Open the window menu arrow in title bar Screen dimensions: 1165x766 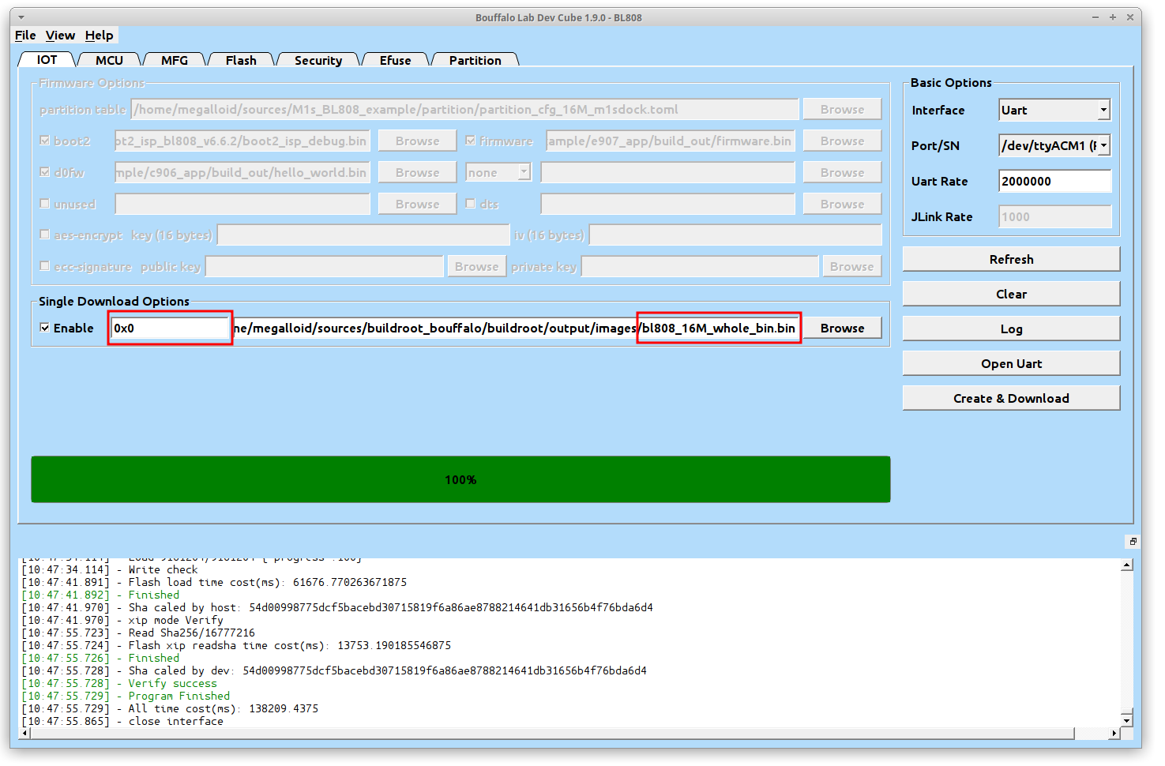coord(21,17)
